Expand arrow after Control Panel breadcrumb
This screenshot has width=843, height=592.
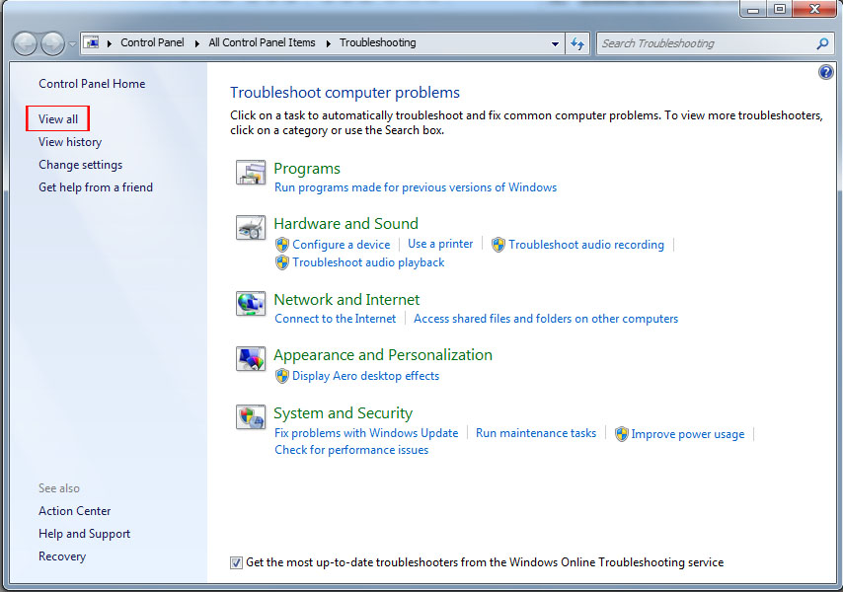(x=197, y=43)
